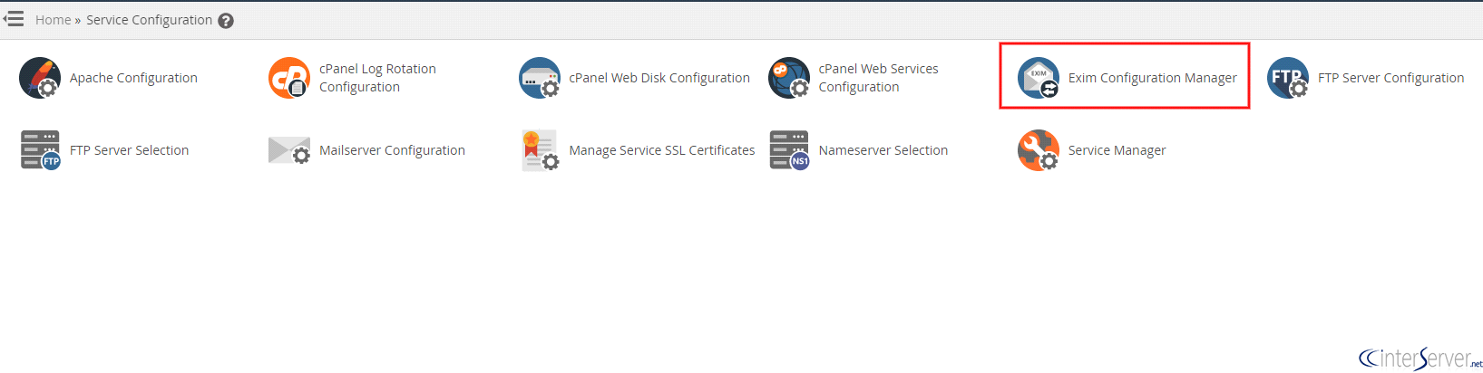Open the cPanel Web Disk Configuration link
The height and width of the screenshot is (373, 1483).
[659, 78]
